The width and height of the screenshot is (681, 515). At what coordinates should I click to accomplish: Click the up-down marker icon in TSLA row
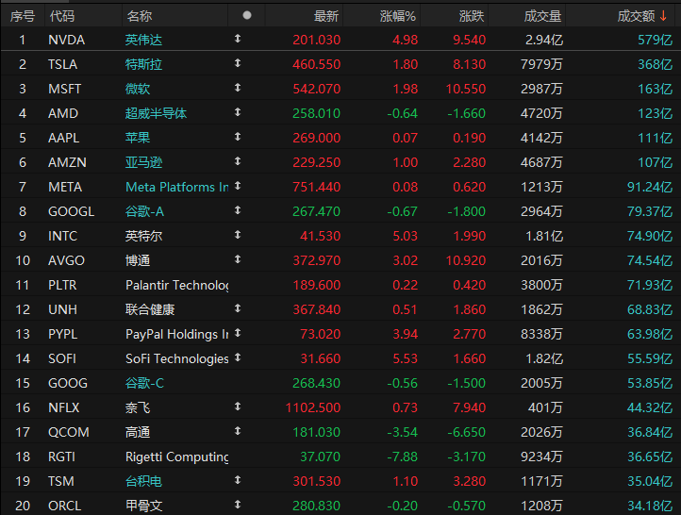[x=238, y=63]
